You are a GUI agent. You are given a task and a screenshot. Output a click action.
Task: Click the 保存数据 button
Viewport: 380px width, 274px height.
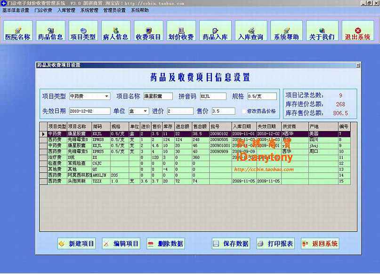(x=230, y=243)
